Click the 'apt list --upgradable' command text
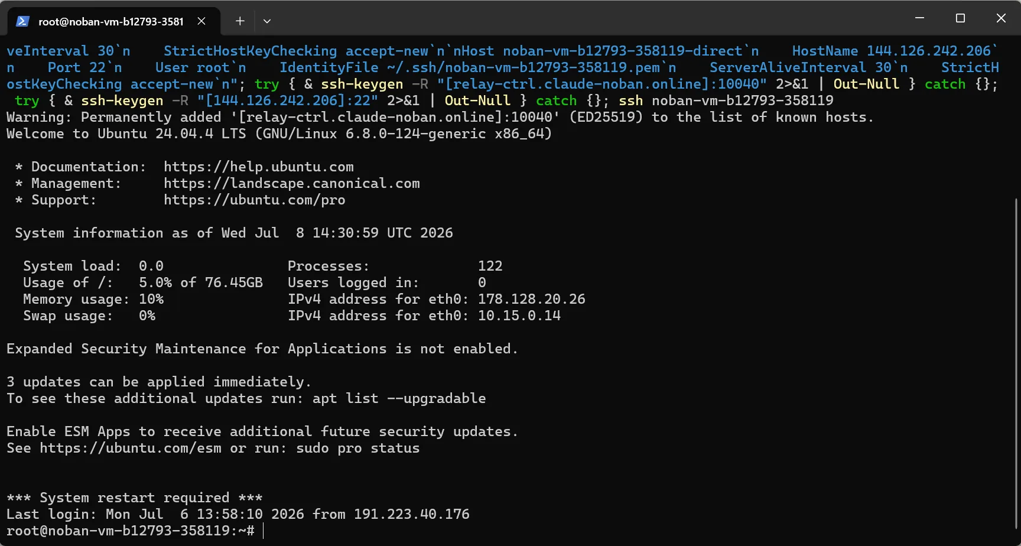The height and width of the screenshot is (546, 1021). click(399, 399)
